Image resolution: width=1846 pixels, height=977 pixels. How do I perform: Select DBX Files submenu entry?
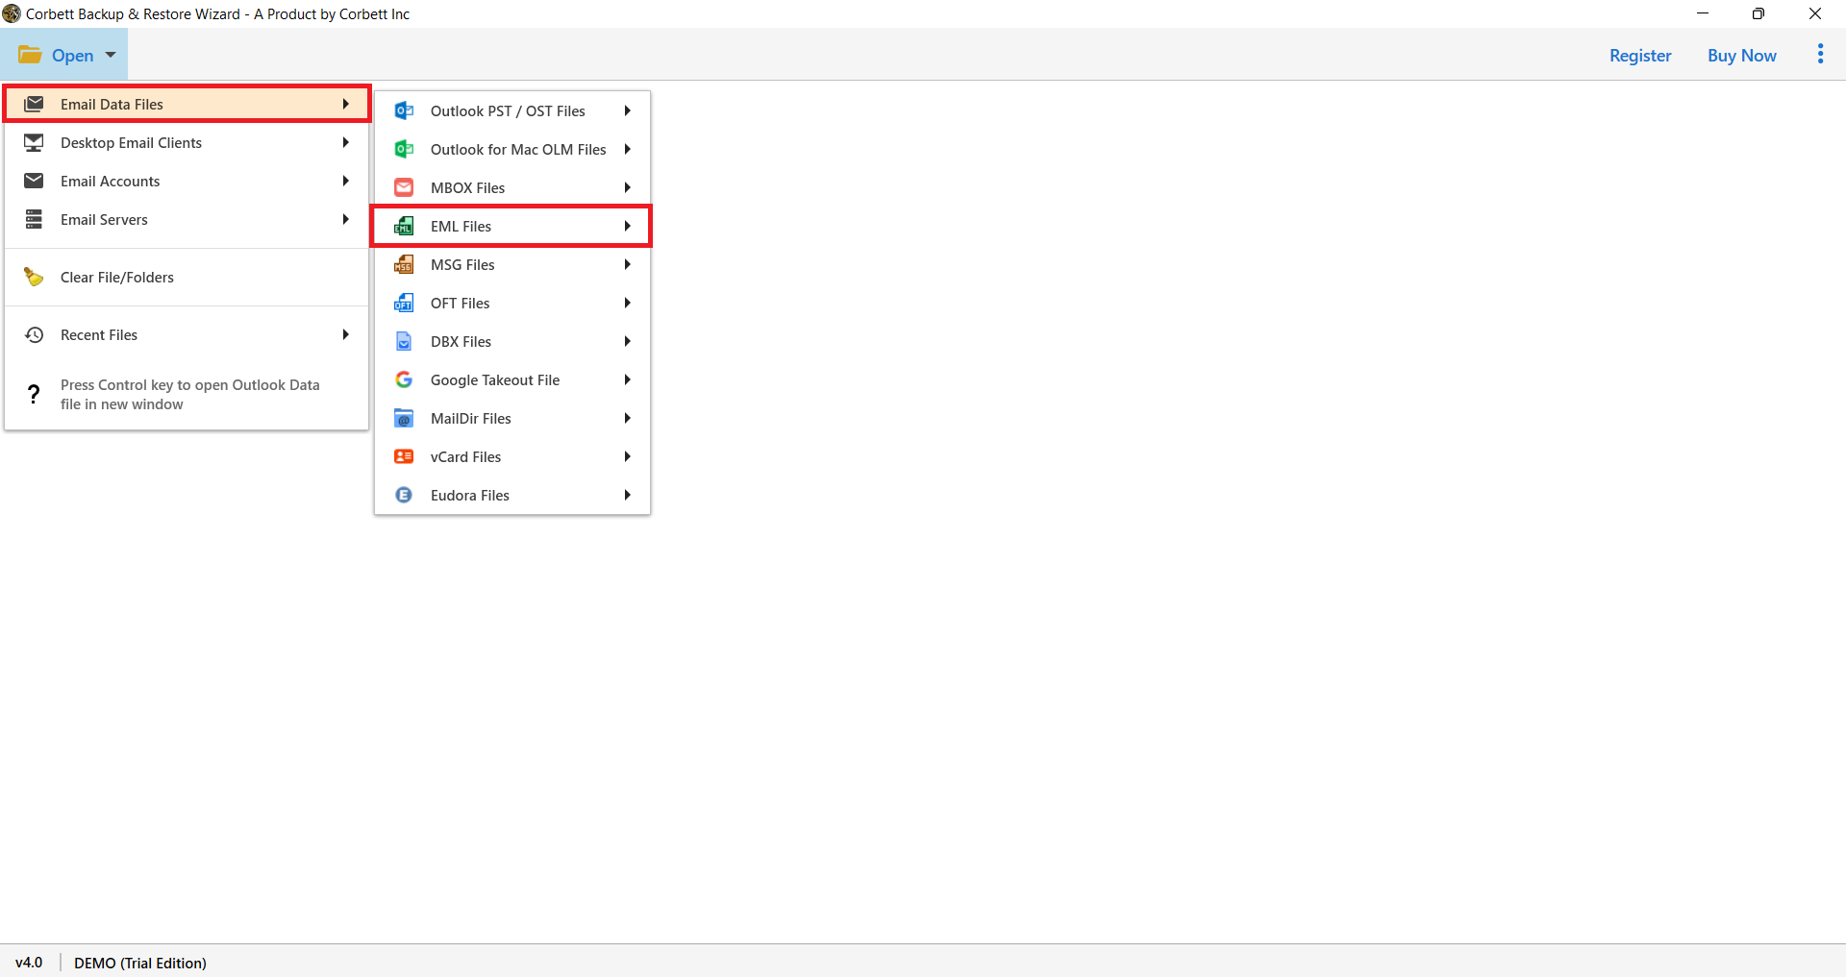coord(512,341)
